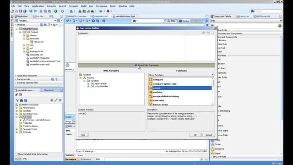Click the green Run arrow icon
The image size is (293, 165).
pyautogui.click(x=101, y=11)
